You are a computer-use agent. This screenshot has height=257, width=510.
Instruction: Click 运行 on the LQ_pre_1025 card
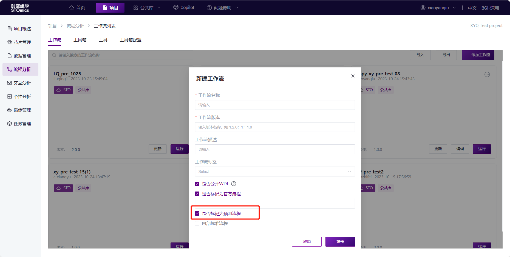(180, 149)
